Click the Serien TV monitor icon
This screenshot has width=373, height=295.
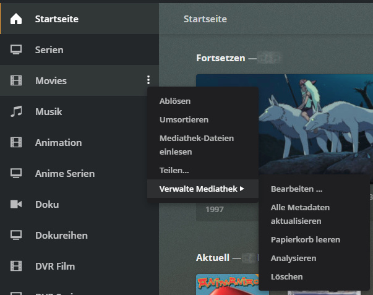coord(16,49)
